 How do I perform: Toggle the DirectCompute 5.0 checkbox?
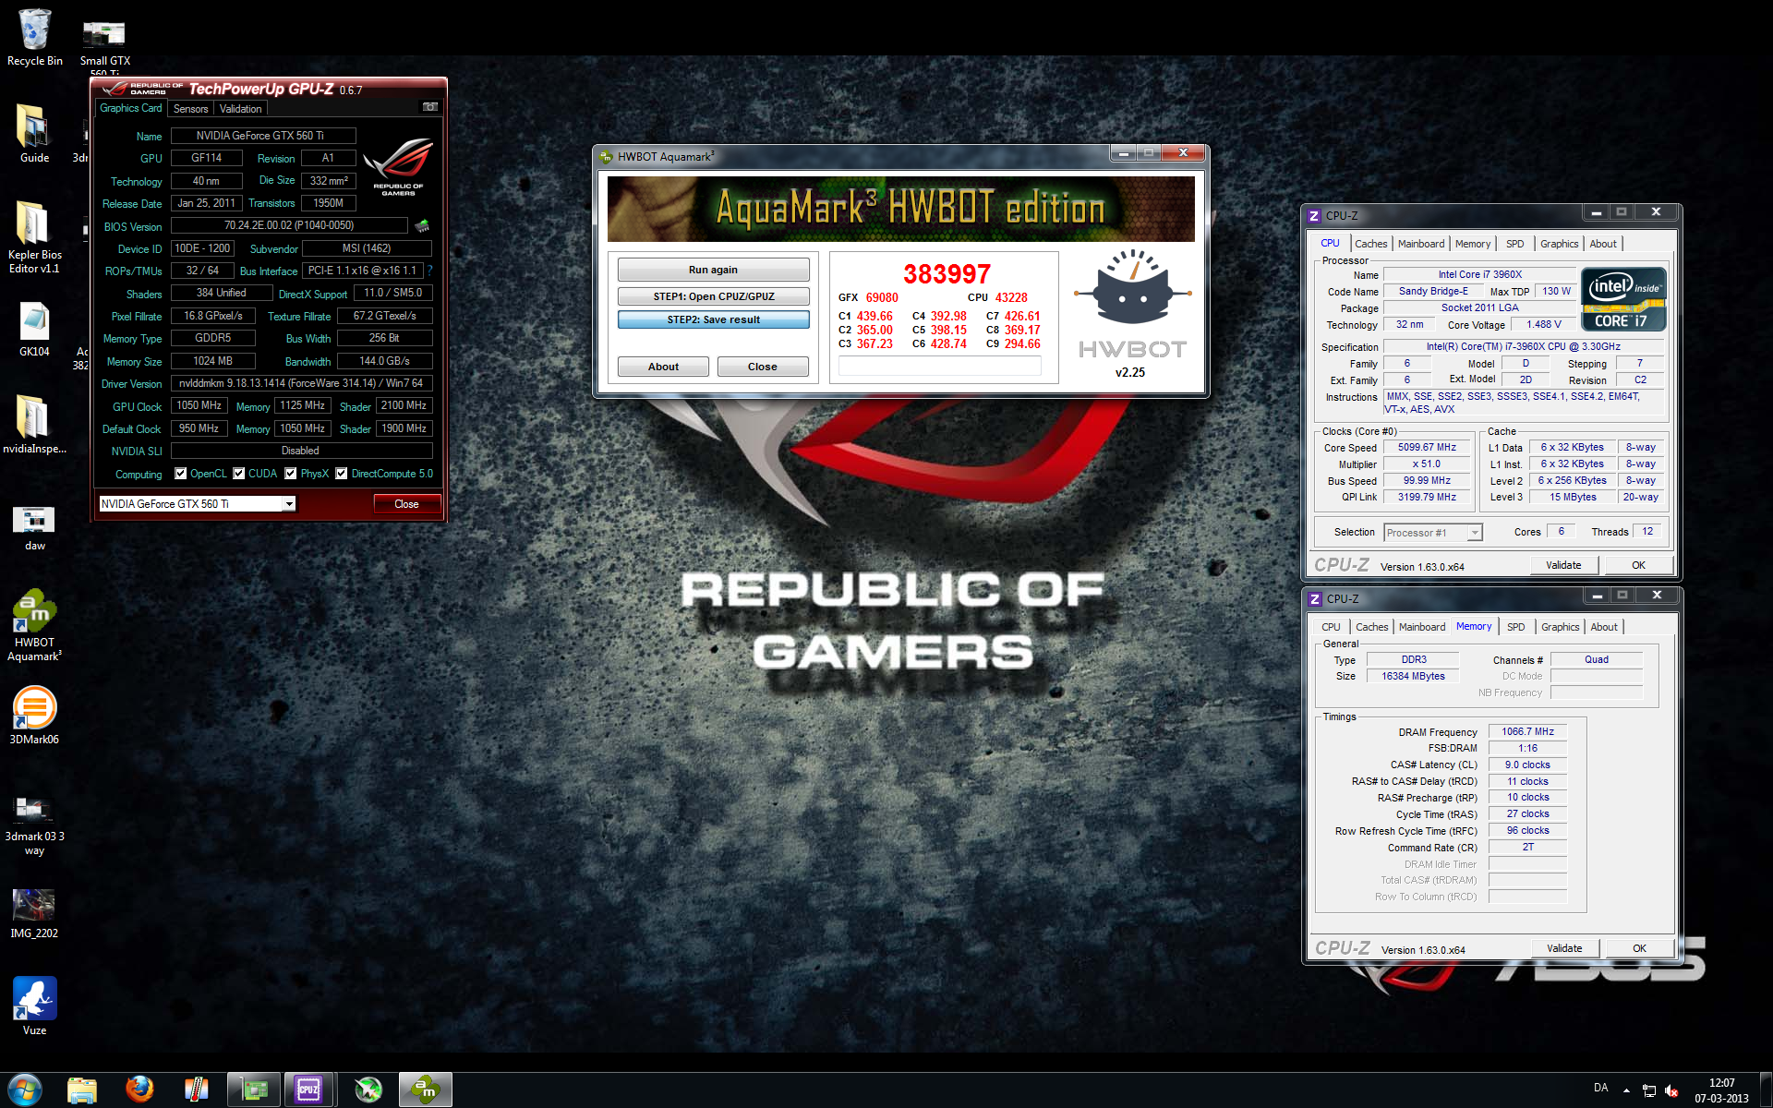coord(342,474)
